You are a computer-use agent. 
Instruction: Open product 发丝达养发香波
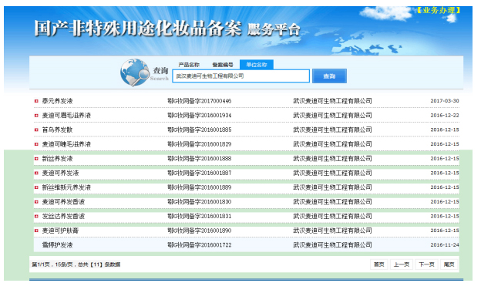[63, 217]
